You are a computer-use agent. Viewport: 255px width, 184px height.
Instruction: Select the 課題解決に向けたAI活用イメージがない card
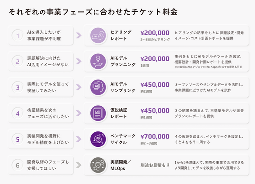click(x=41, y=61)
